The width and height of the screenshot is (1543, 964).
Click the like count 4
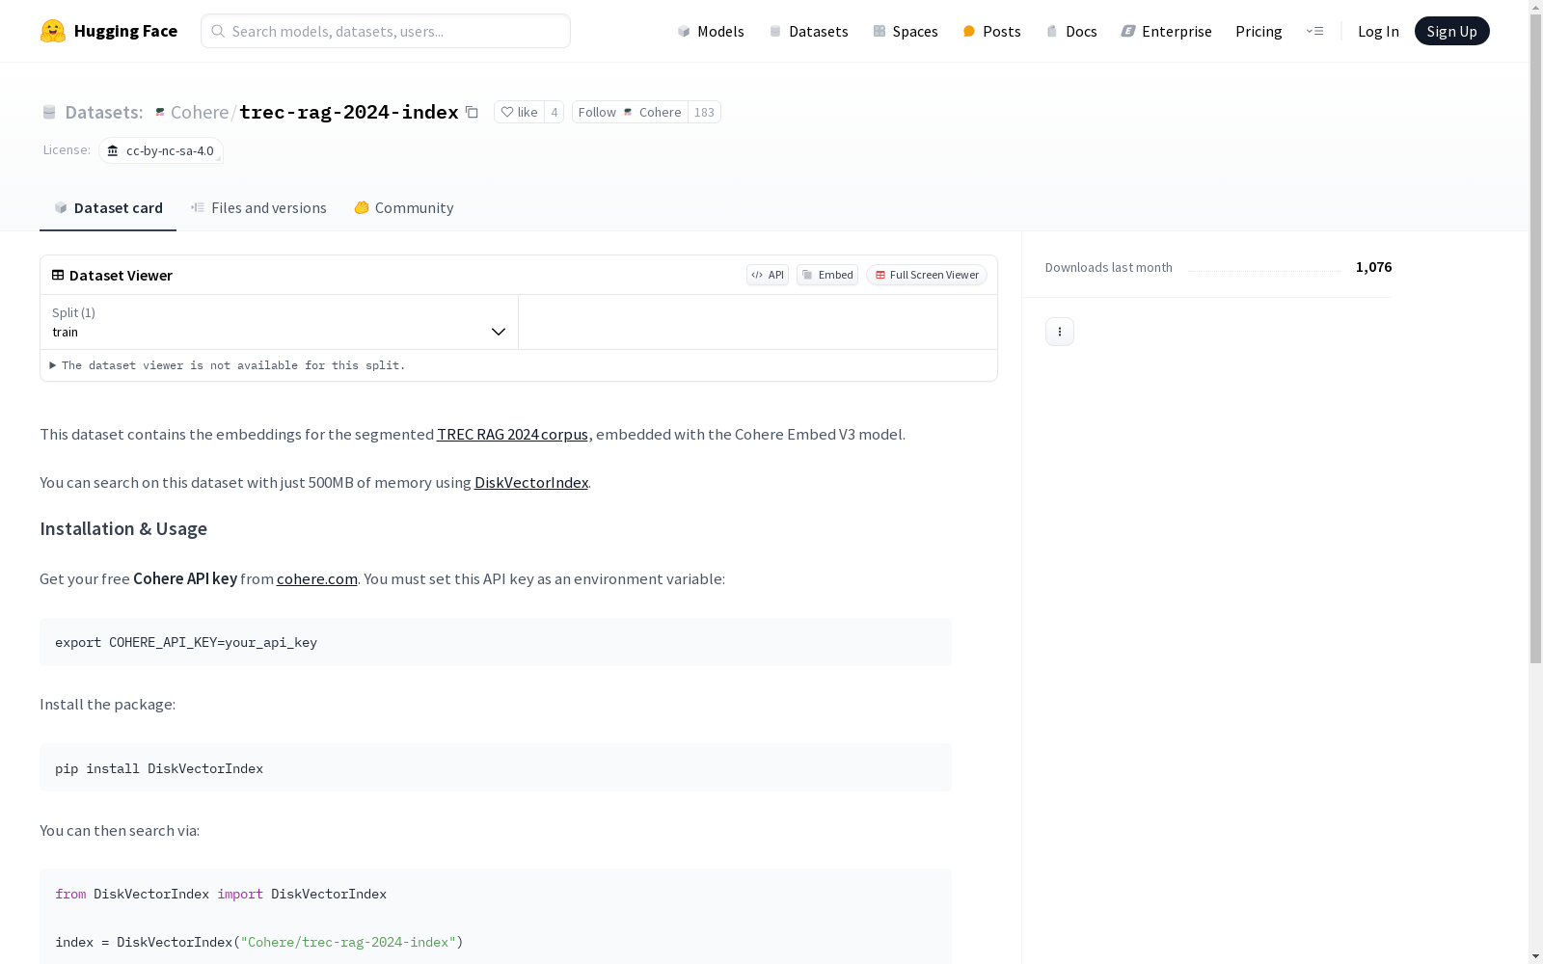pos(554,112)
